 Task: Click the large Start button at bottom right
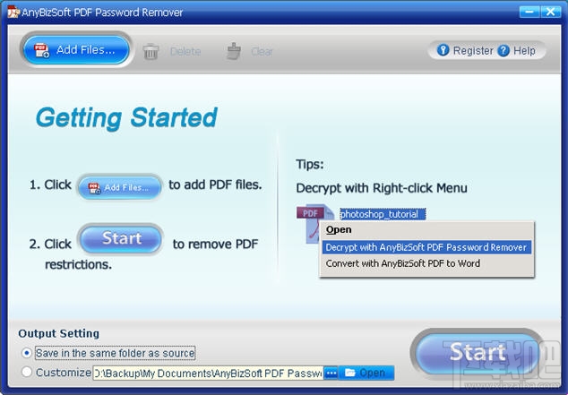click(478, 352)
